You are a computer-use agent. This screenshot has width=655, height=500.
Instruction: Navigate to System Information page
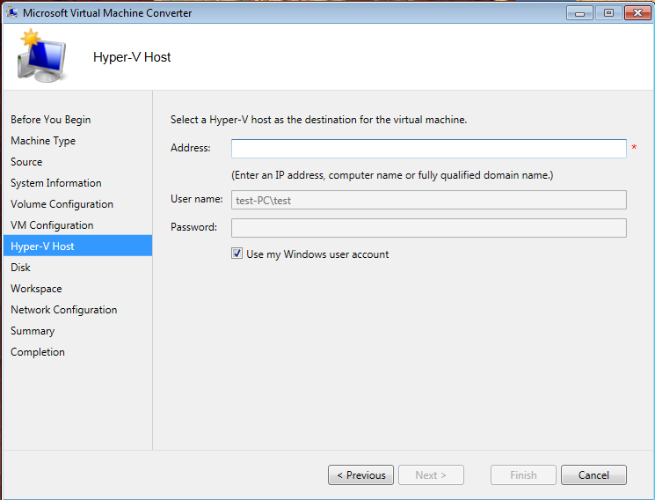tap(55, 183)
